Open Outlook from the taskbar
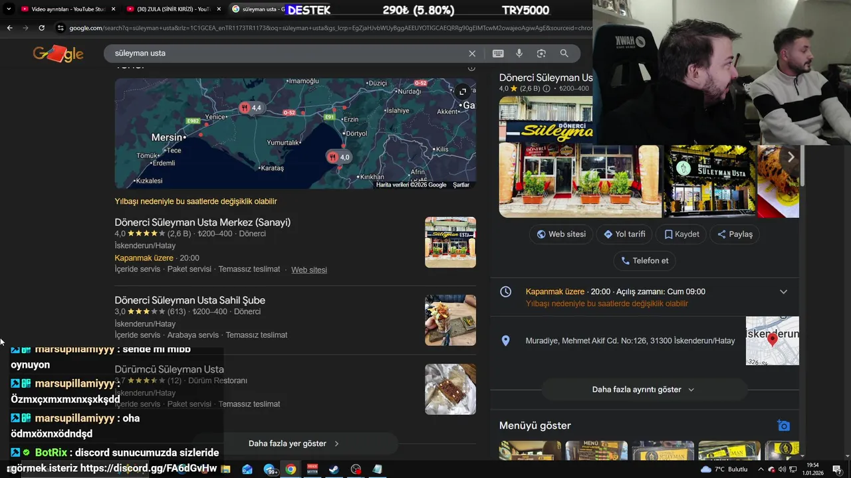 coord(247,469)
